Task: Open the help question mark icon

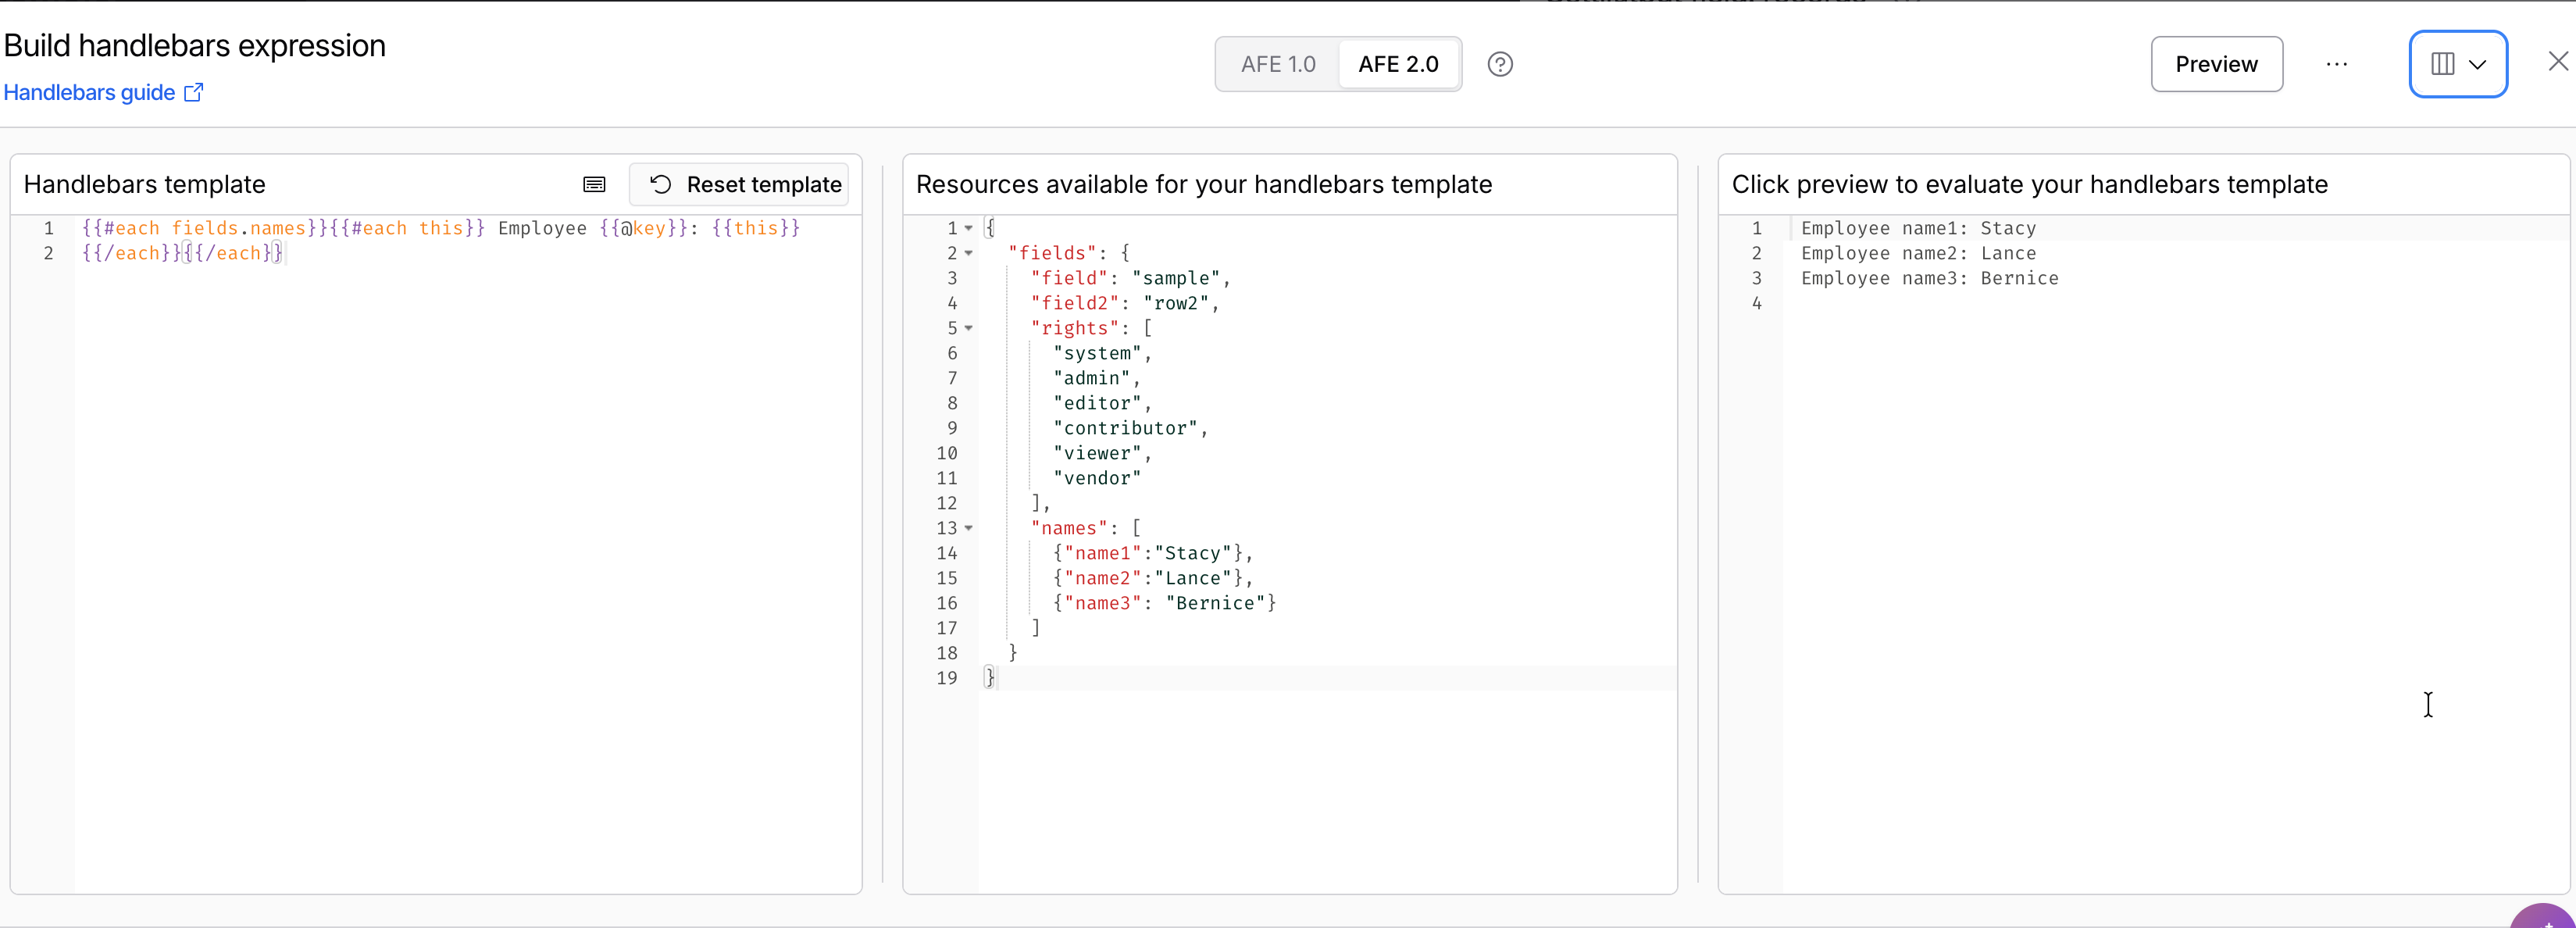Action: [1500, 64]
